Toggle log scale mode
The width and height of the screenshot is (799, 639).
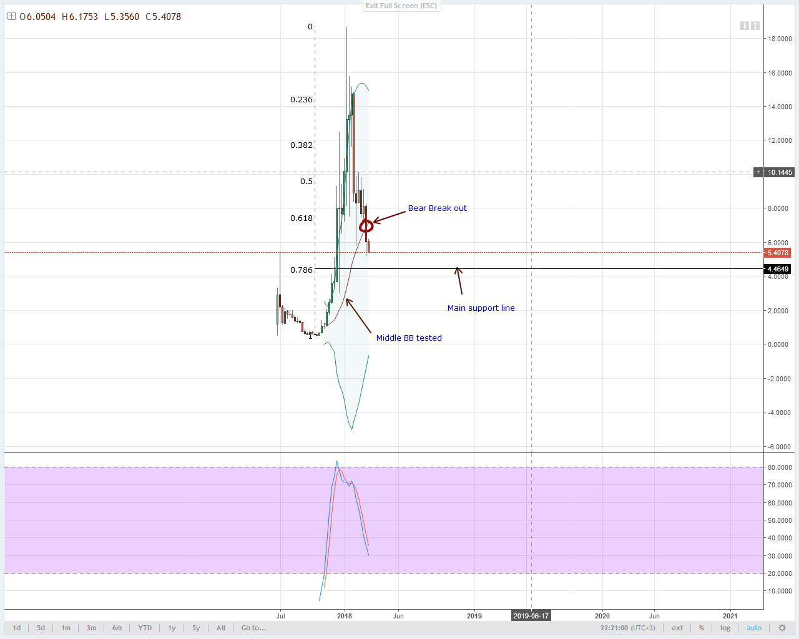[725, 628]
